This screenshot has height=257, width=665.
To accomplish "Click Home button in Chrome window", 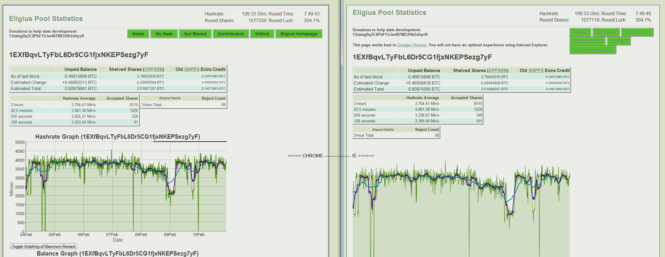I will click(x=138, y=34).
